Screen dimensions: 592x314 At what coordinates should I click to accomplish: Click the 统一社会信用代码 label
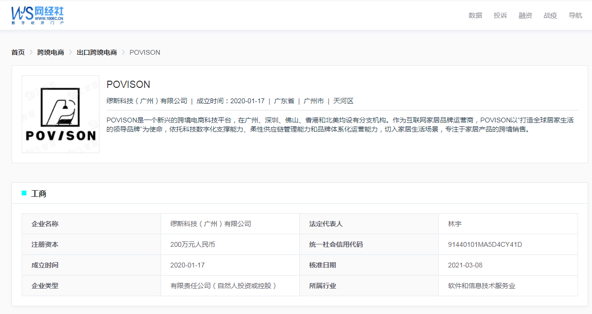[336, 244]
